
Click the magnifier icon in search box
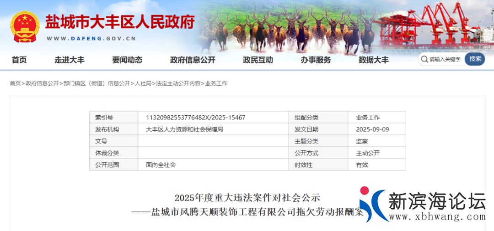point(424,59)
